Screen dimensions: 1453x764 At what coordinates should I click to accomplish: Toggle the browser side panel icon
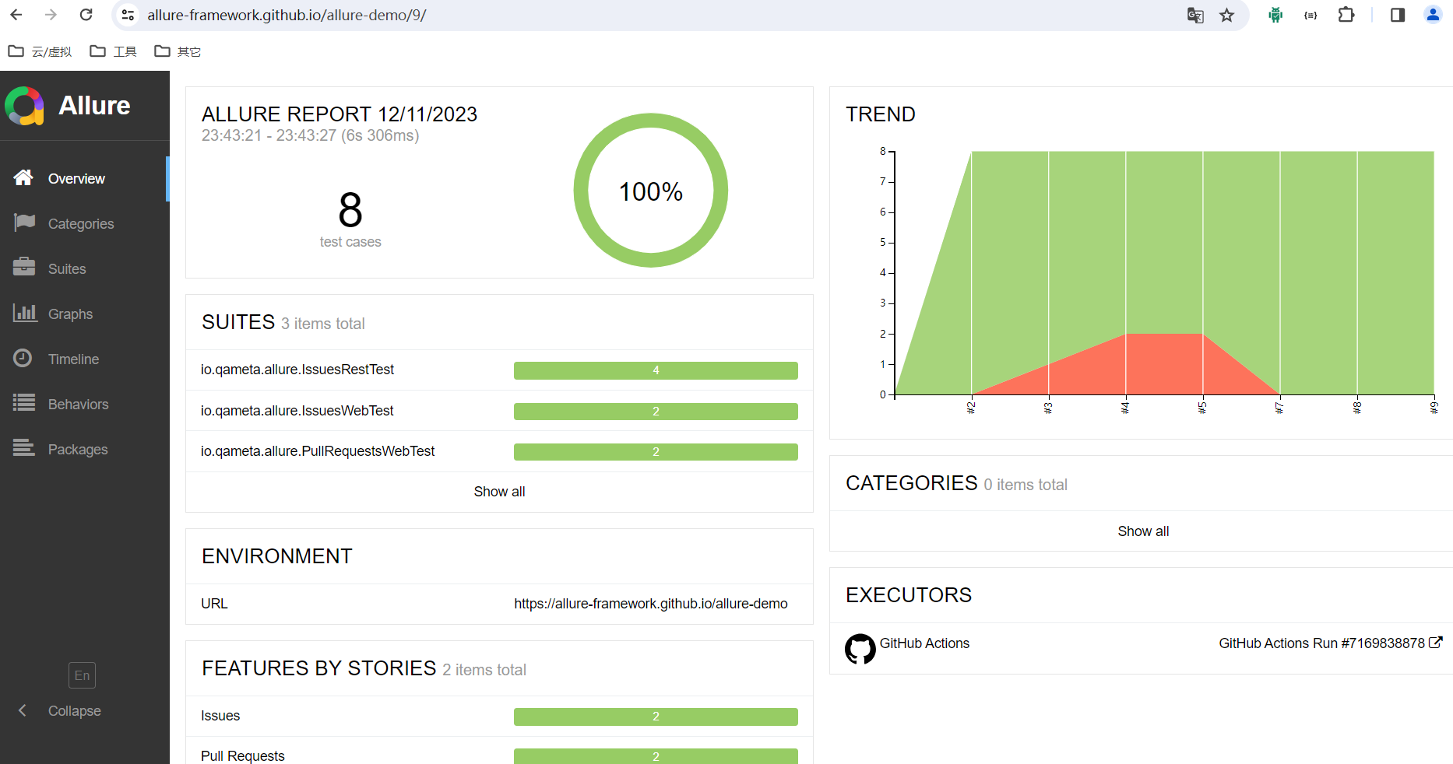click(x=1398, y=15)
